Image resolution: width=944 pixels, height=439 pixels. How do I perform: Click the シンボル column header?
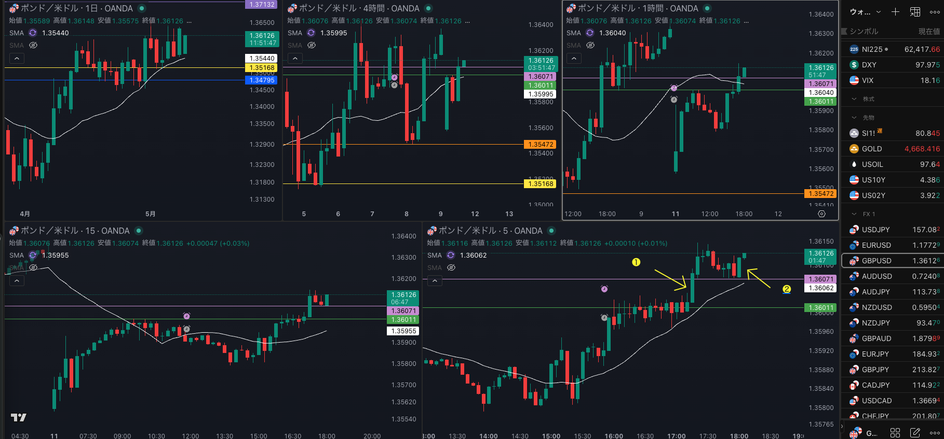[864, 31]
